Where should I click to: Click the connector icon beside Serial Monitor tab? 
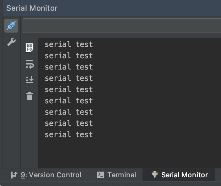[155, 175]
